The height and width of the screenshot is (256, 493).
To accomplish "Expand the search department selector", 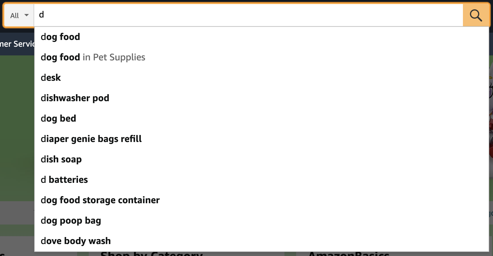I will [x=18, y=15].
